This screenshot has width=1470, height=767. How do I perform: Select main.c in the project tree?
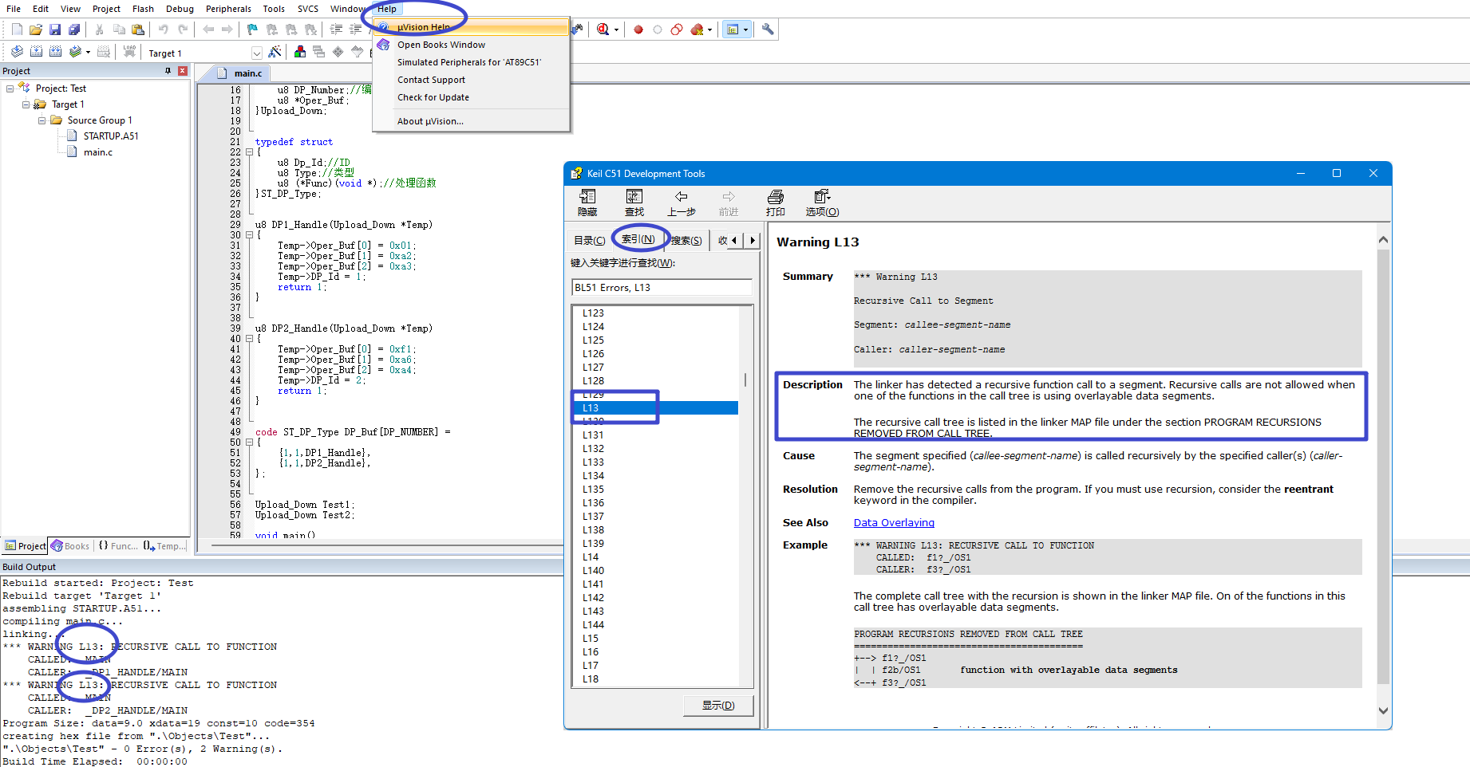[98, 152]
